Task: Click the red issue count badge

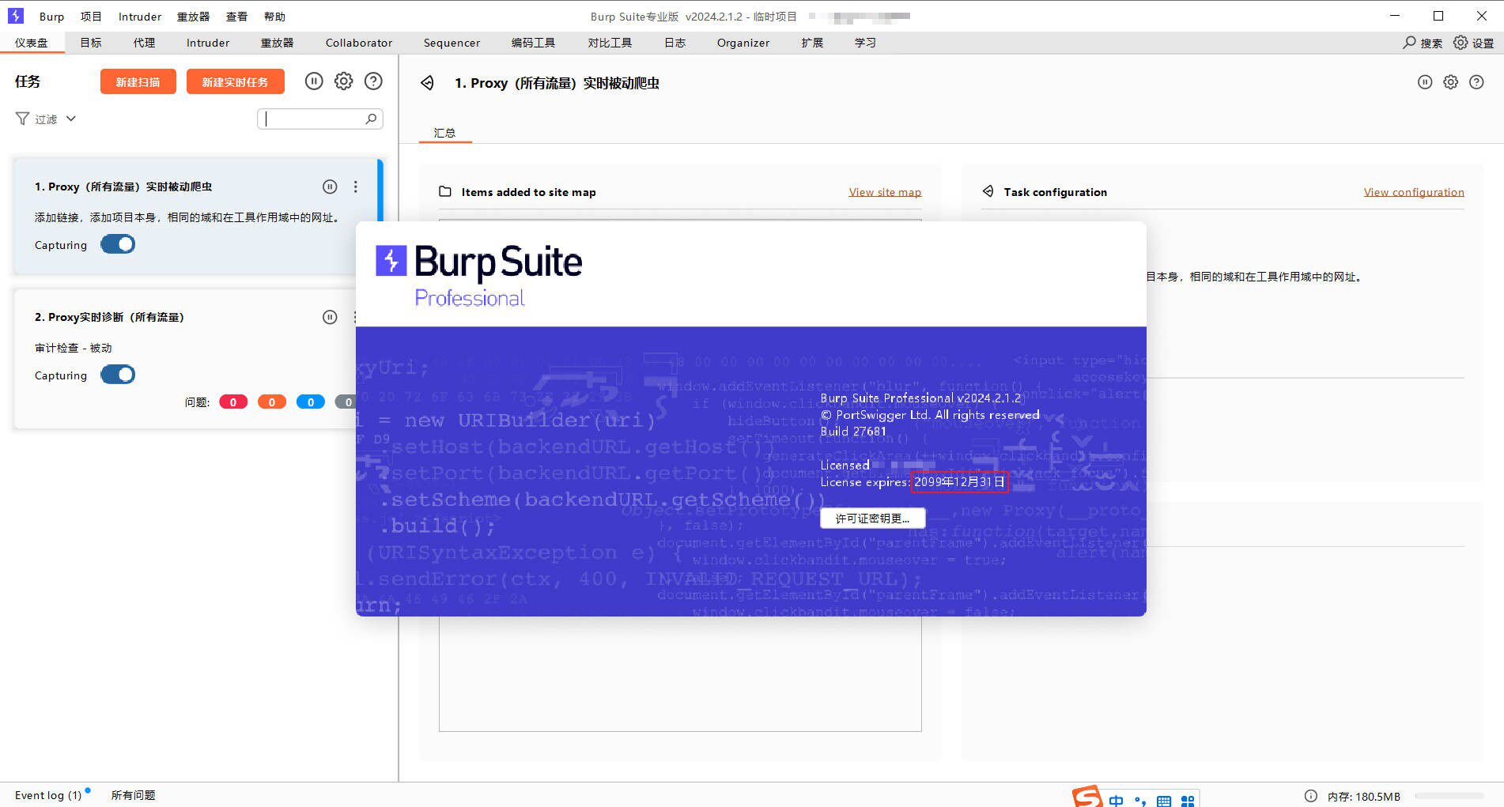Action: pos(233,402)
